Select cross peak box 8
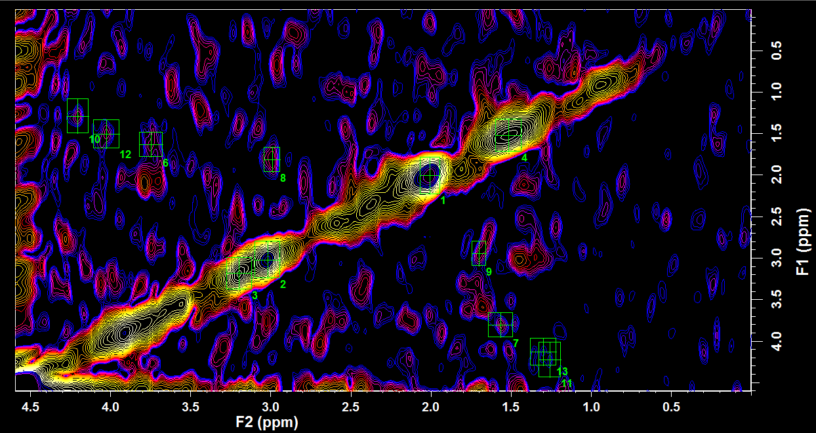 272,159
